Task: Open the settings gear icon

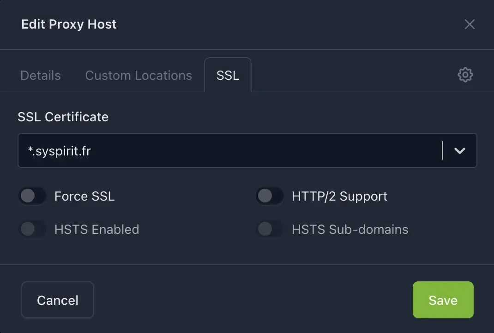Action: point(465,75)
